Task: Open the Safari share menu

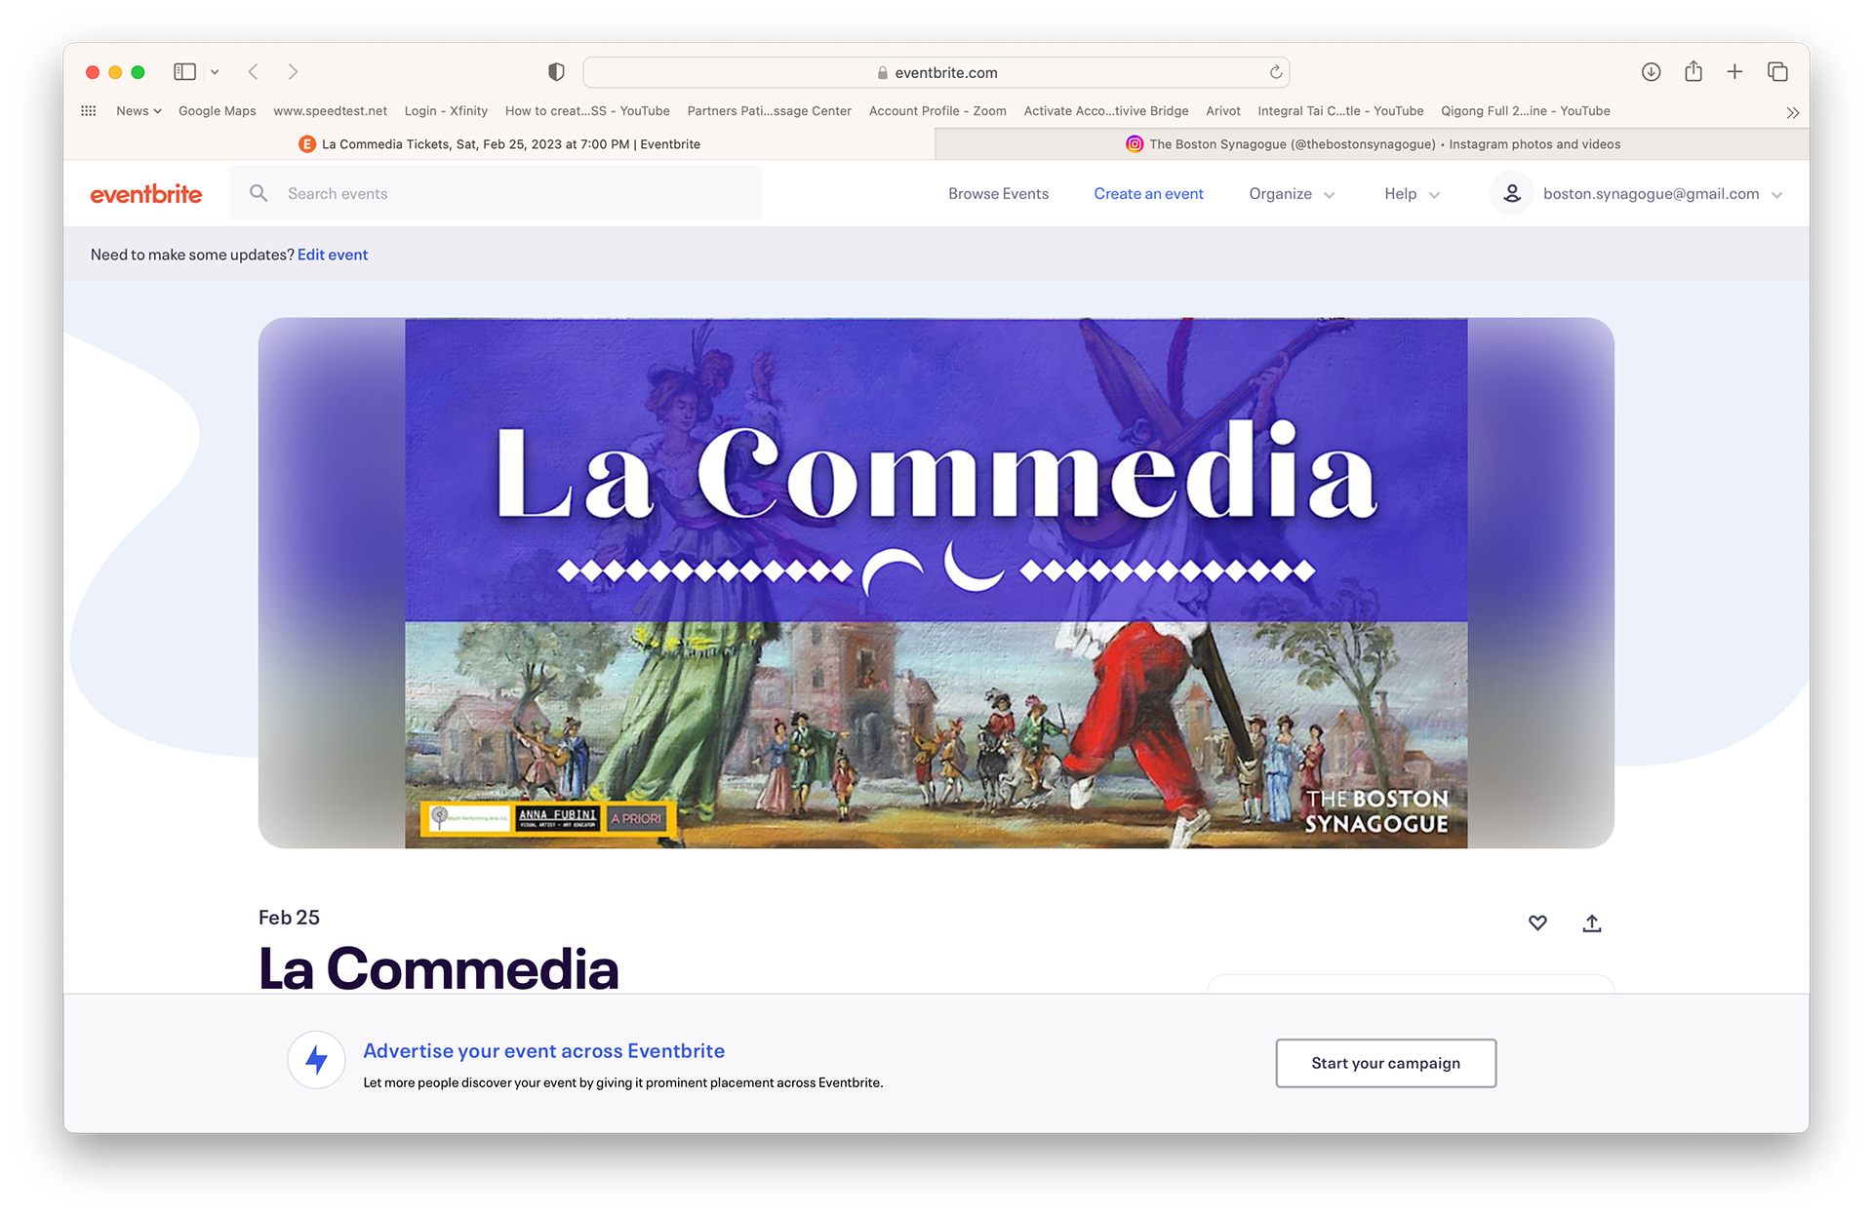Action: [1694, 71]
